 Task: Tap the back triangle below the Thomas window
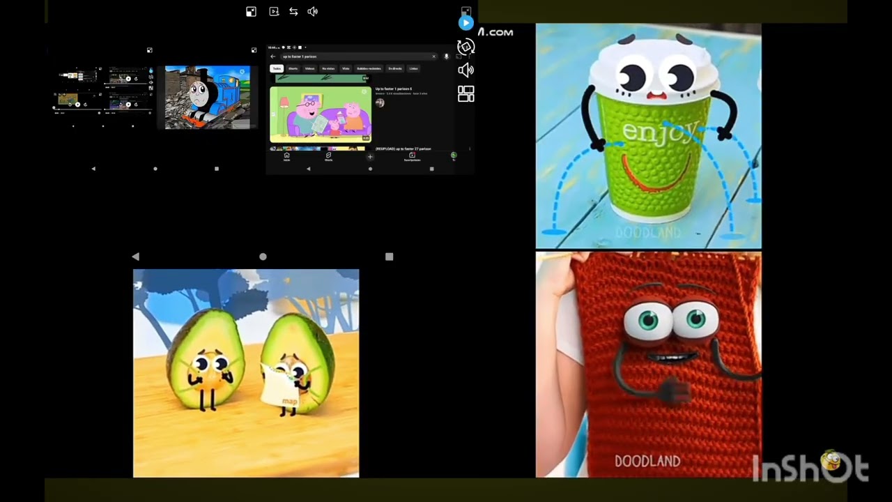tap(93, 169)
